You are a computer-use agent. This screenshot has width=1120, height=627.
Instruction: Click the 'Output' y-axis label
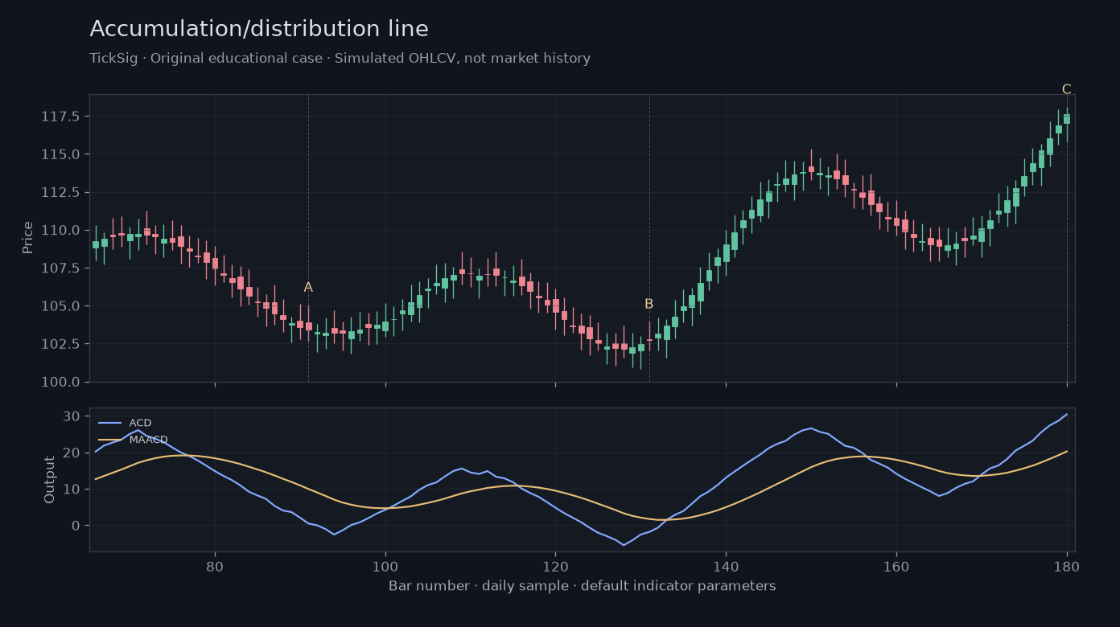(x=50, y=480)
